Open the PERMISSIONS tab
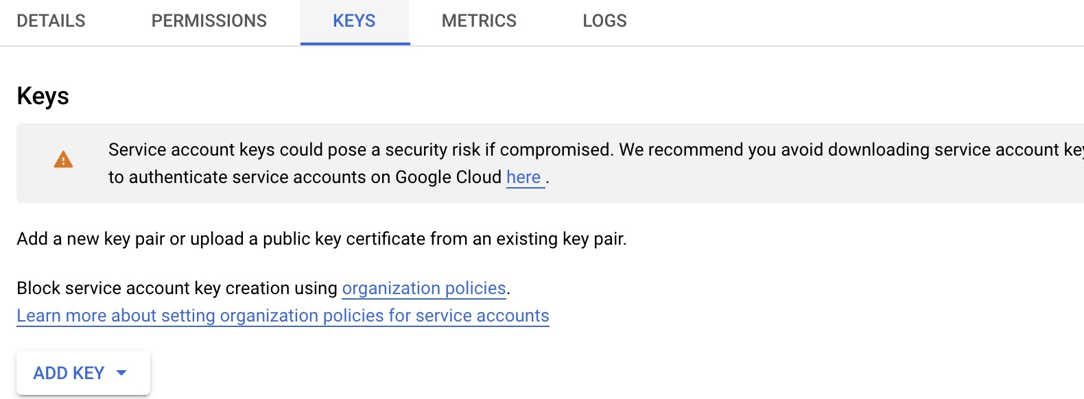Viewport: 1084px width, 399px height. pyautogui.click(x=209, y=21)
